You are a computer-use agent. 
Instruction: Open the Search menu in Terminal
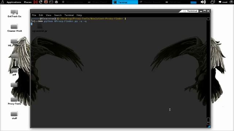(x=58, y=15)
